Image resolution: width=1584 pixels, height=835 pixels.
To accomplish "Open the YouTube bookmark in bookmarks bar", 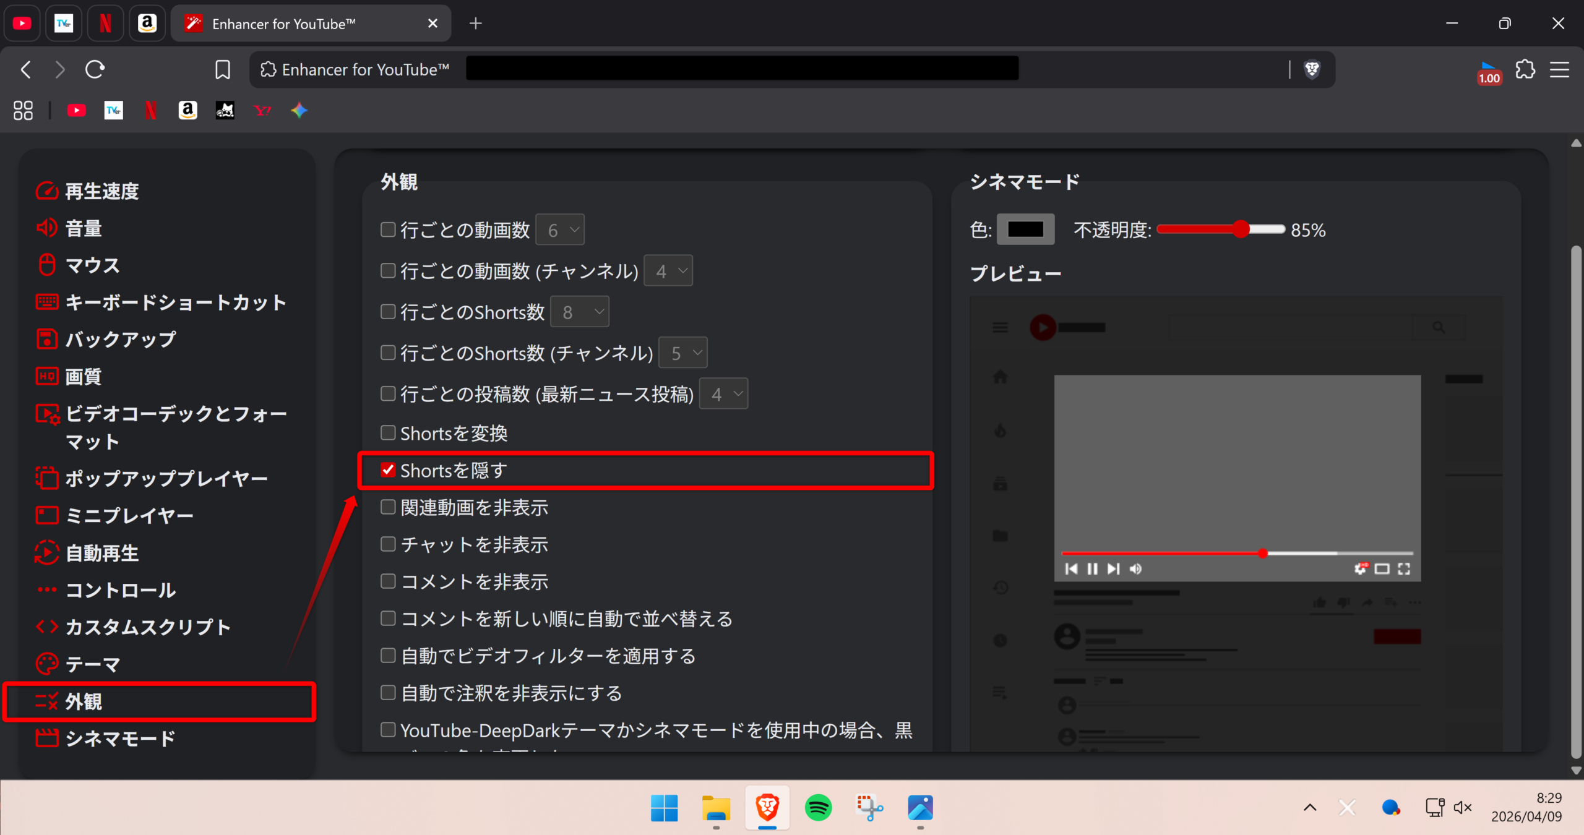I will click(77, 111).
